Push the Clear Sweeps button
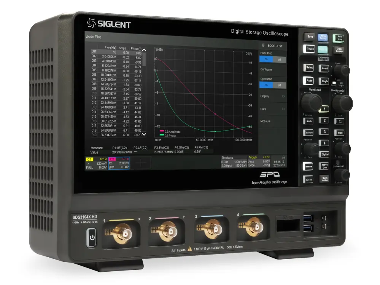 pyautogui.click(x=339, y=50)
